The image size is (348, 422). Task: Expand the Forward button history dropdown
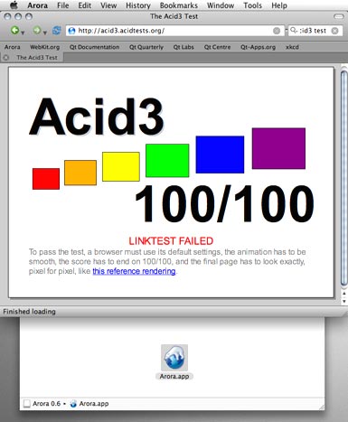(45, 33)
